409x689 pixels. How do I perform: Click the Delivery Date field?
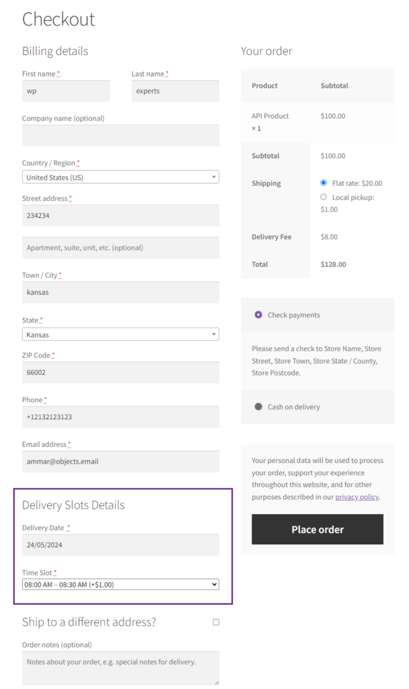point(120,545)
